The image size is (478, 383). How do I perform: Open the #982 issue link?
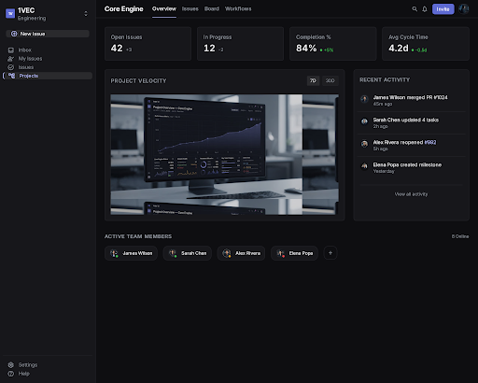[430, 142]
